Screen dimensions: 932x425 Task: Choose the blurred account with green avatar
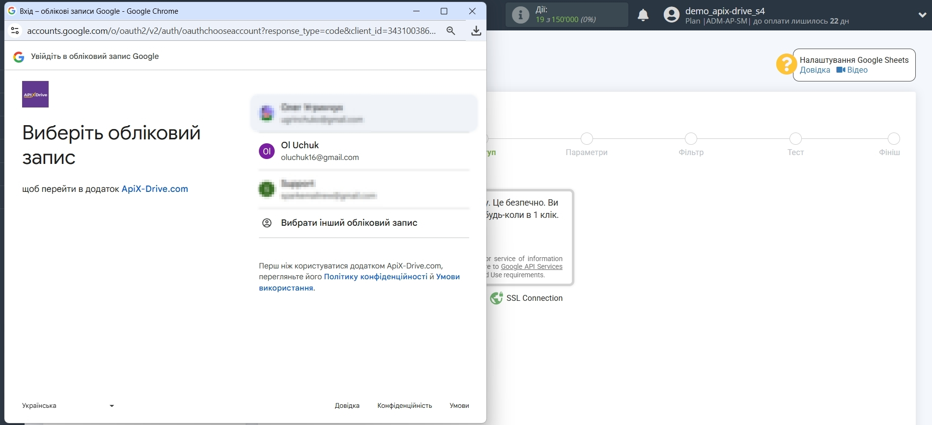click(x=364, y=189)
